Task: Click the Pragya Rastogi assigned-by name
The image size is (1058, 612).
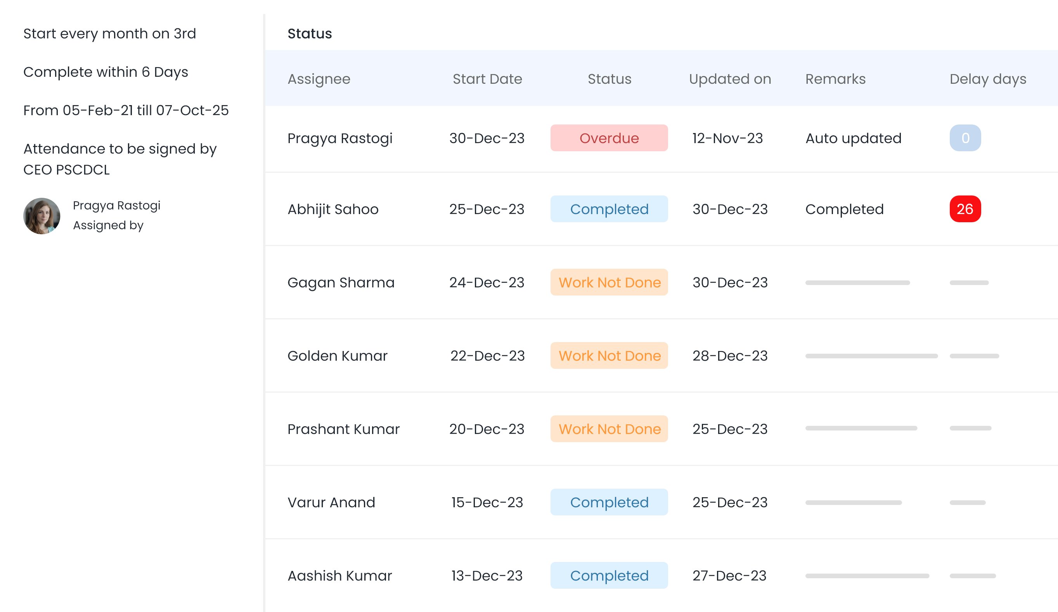Action: coord(116,206)
